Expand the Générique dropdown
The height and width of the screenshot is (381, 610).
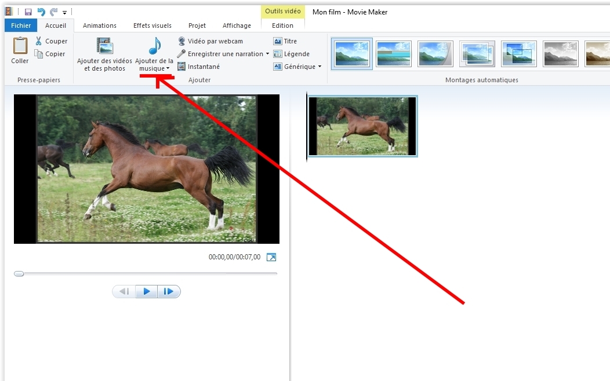pyautogui.click(x=319, y=67)
